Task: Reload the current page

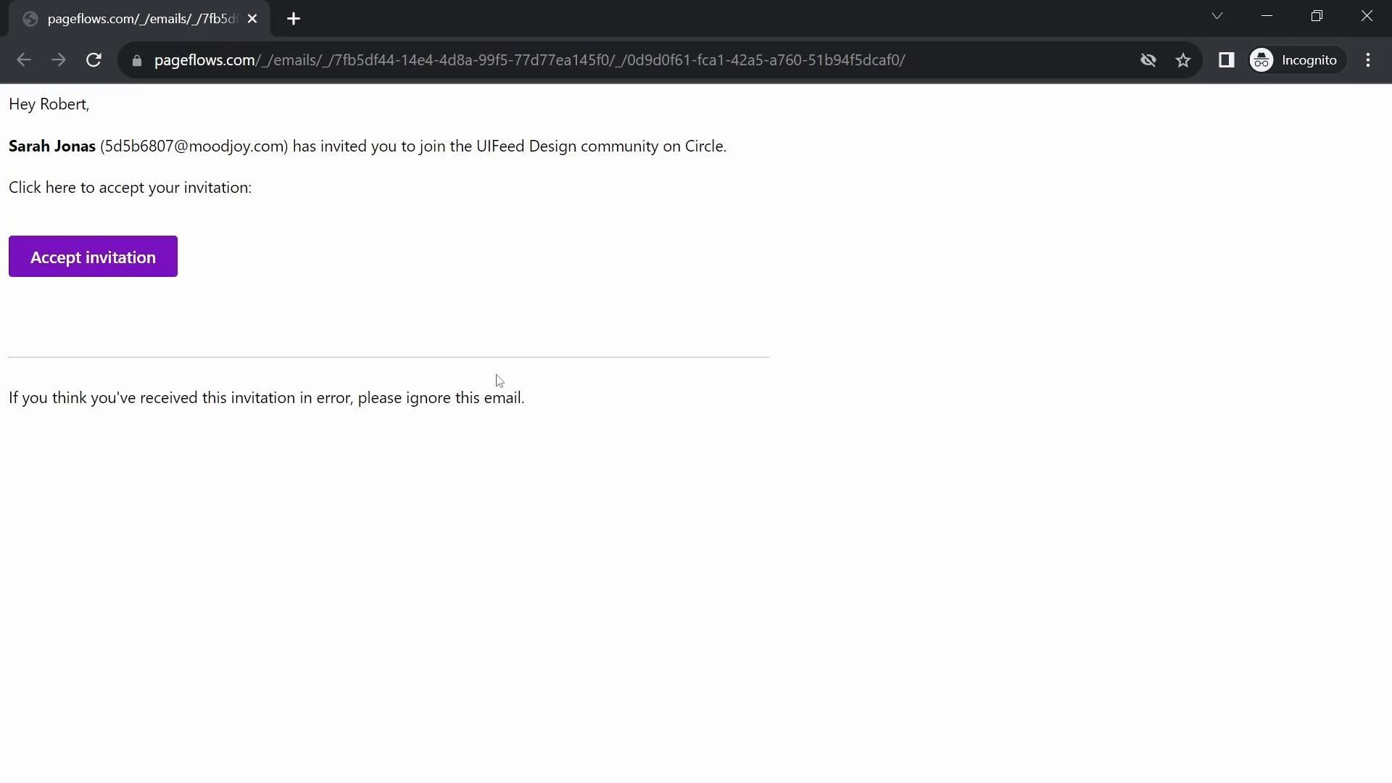Action: click(94, 60)
